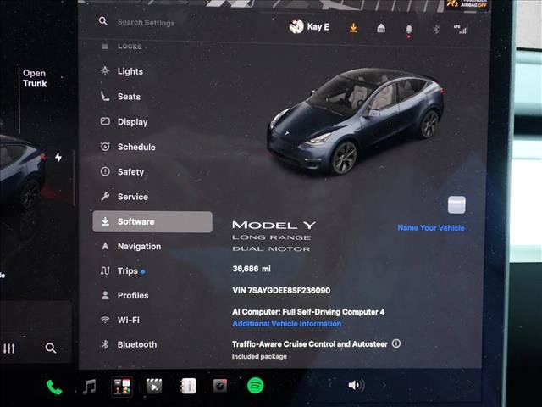Tap the search magnifier icon beside Search Settings
This screenshot has height=407, width=542.
pos(102,21)
